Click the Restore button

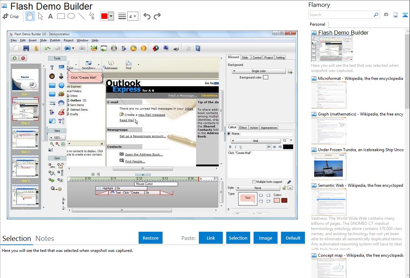pyautogui.click(x=151, y=238)
